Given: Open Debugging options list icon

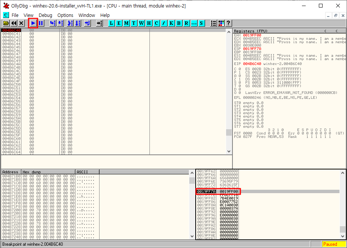Looking at the screenshot, I should tap(214, 23).
